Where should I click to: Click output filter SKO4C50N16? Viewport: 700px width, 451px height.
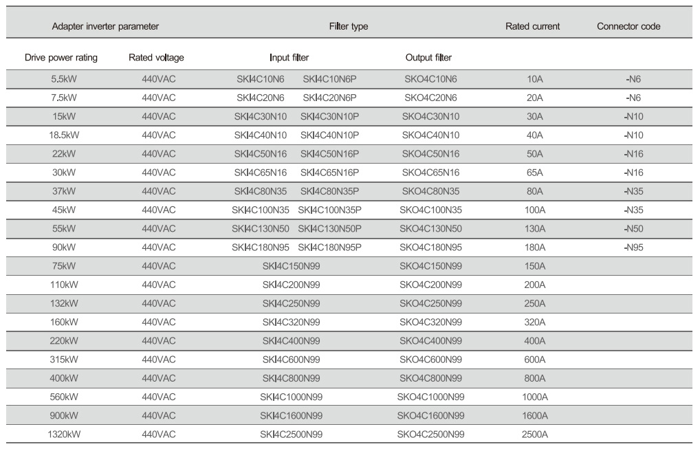(431, 154)
